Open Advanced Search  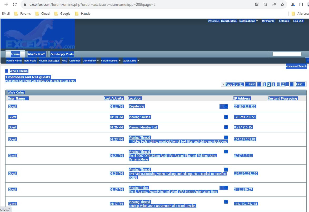coord(296,66)
